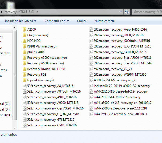This screenshot has height=143, width=162.
Task: Click the Grabar toolbar button
Action: [82, 21]
